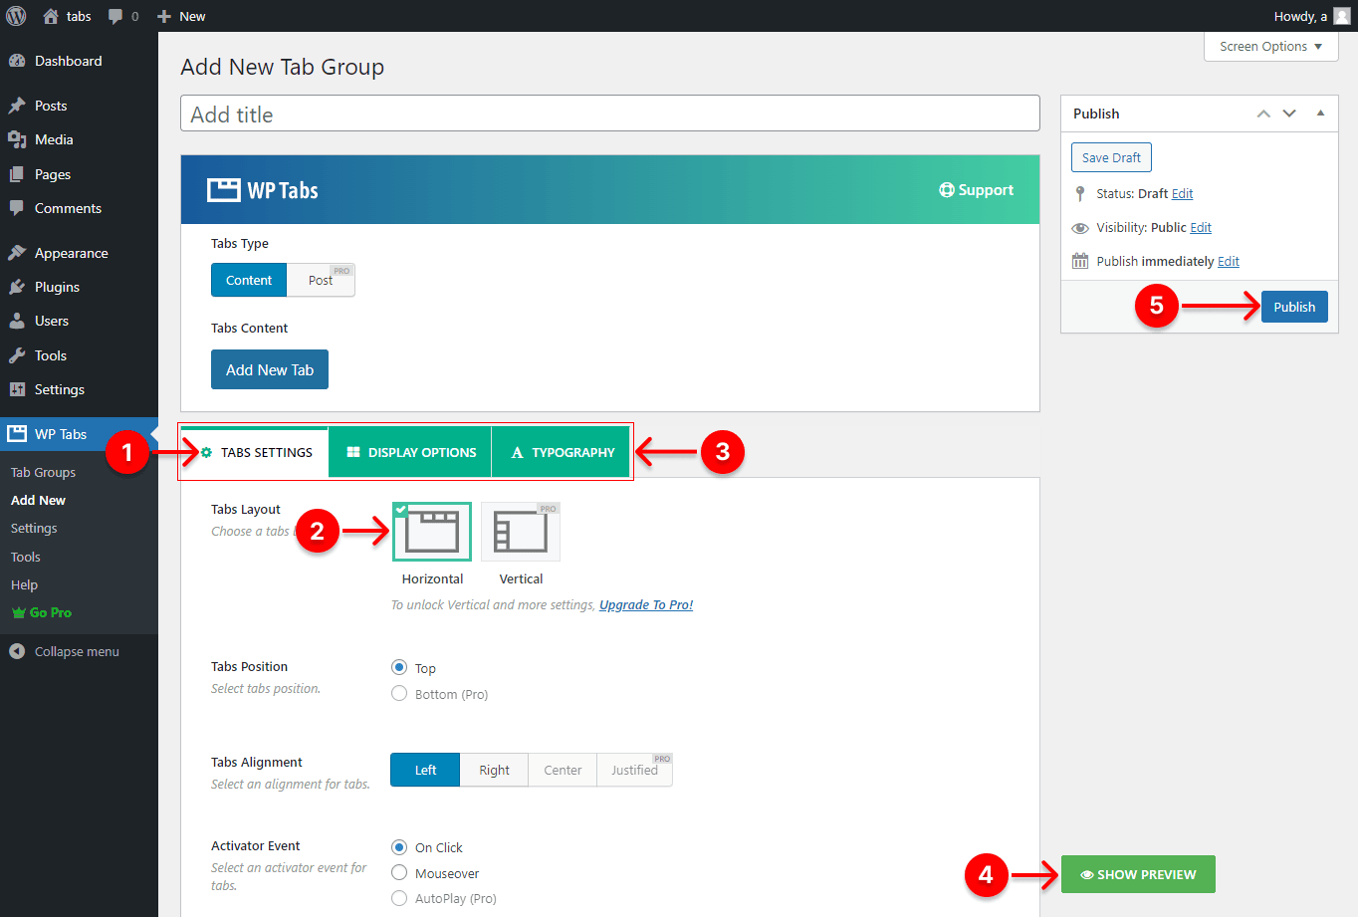Select the Horizontal tabs layout icon
The image size is (1358, 917).
tap(432, 532)
